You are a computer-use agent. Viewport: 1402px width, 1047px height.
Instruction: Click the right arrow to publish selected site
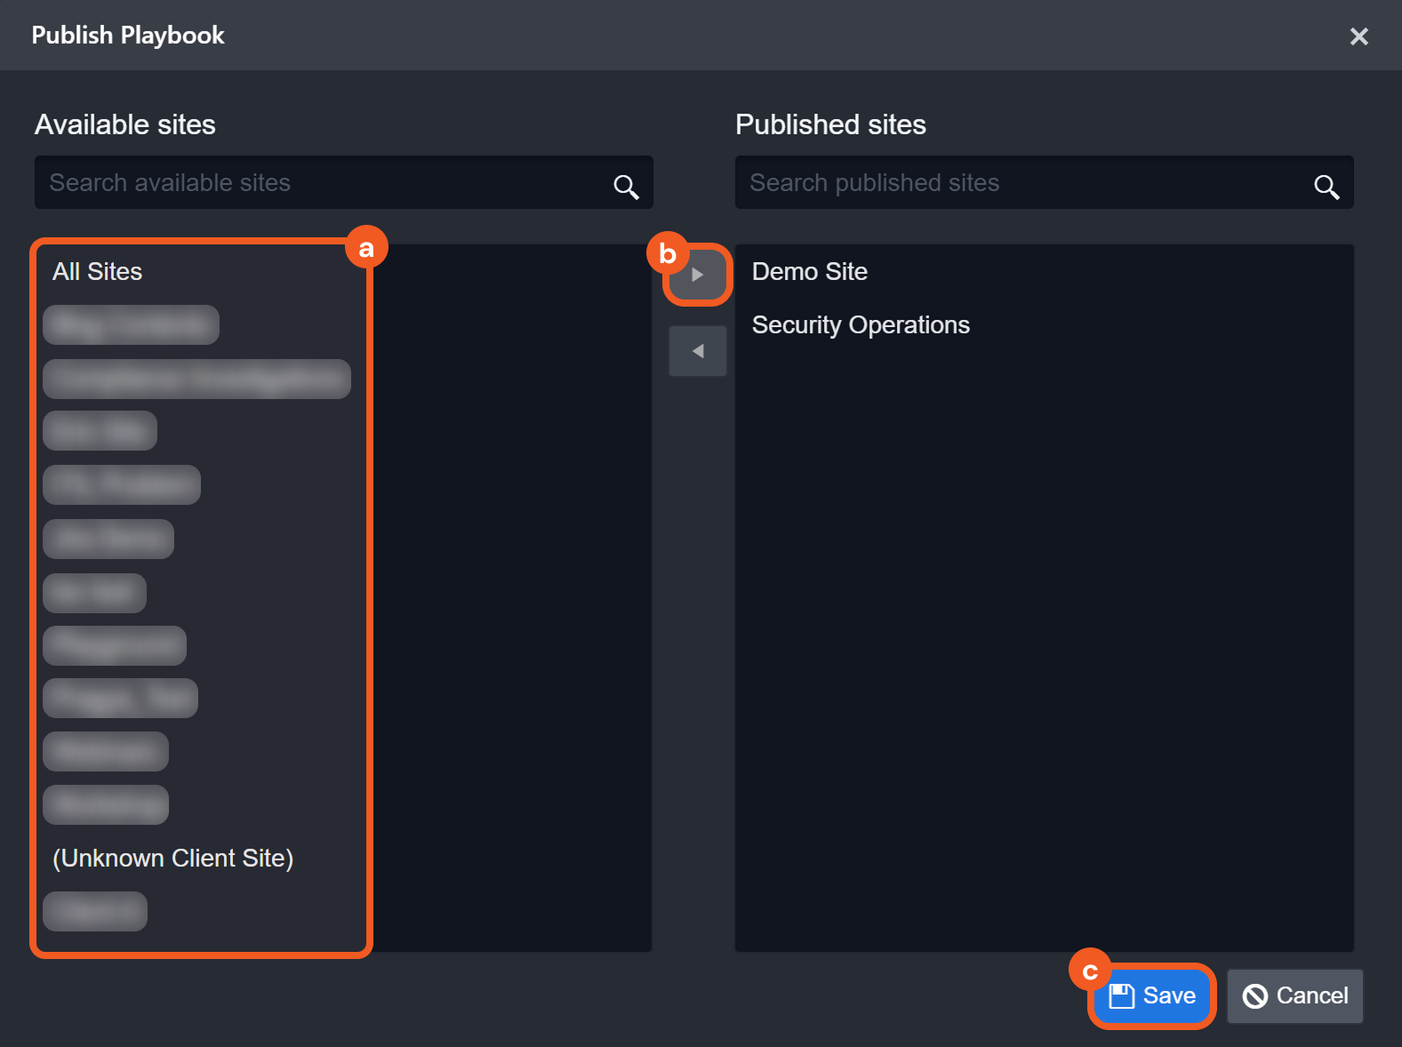tap(698, 276)
